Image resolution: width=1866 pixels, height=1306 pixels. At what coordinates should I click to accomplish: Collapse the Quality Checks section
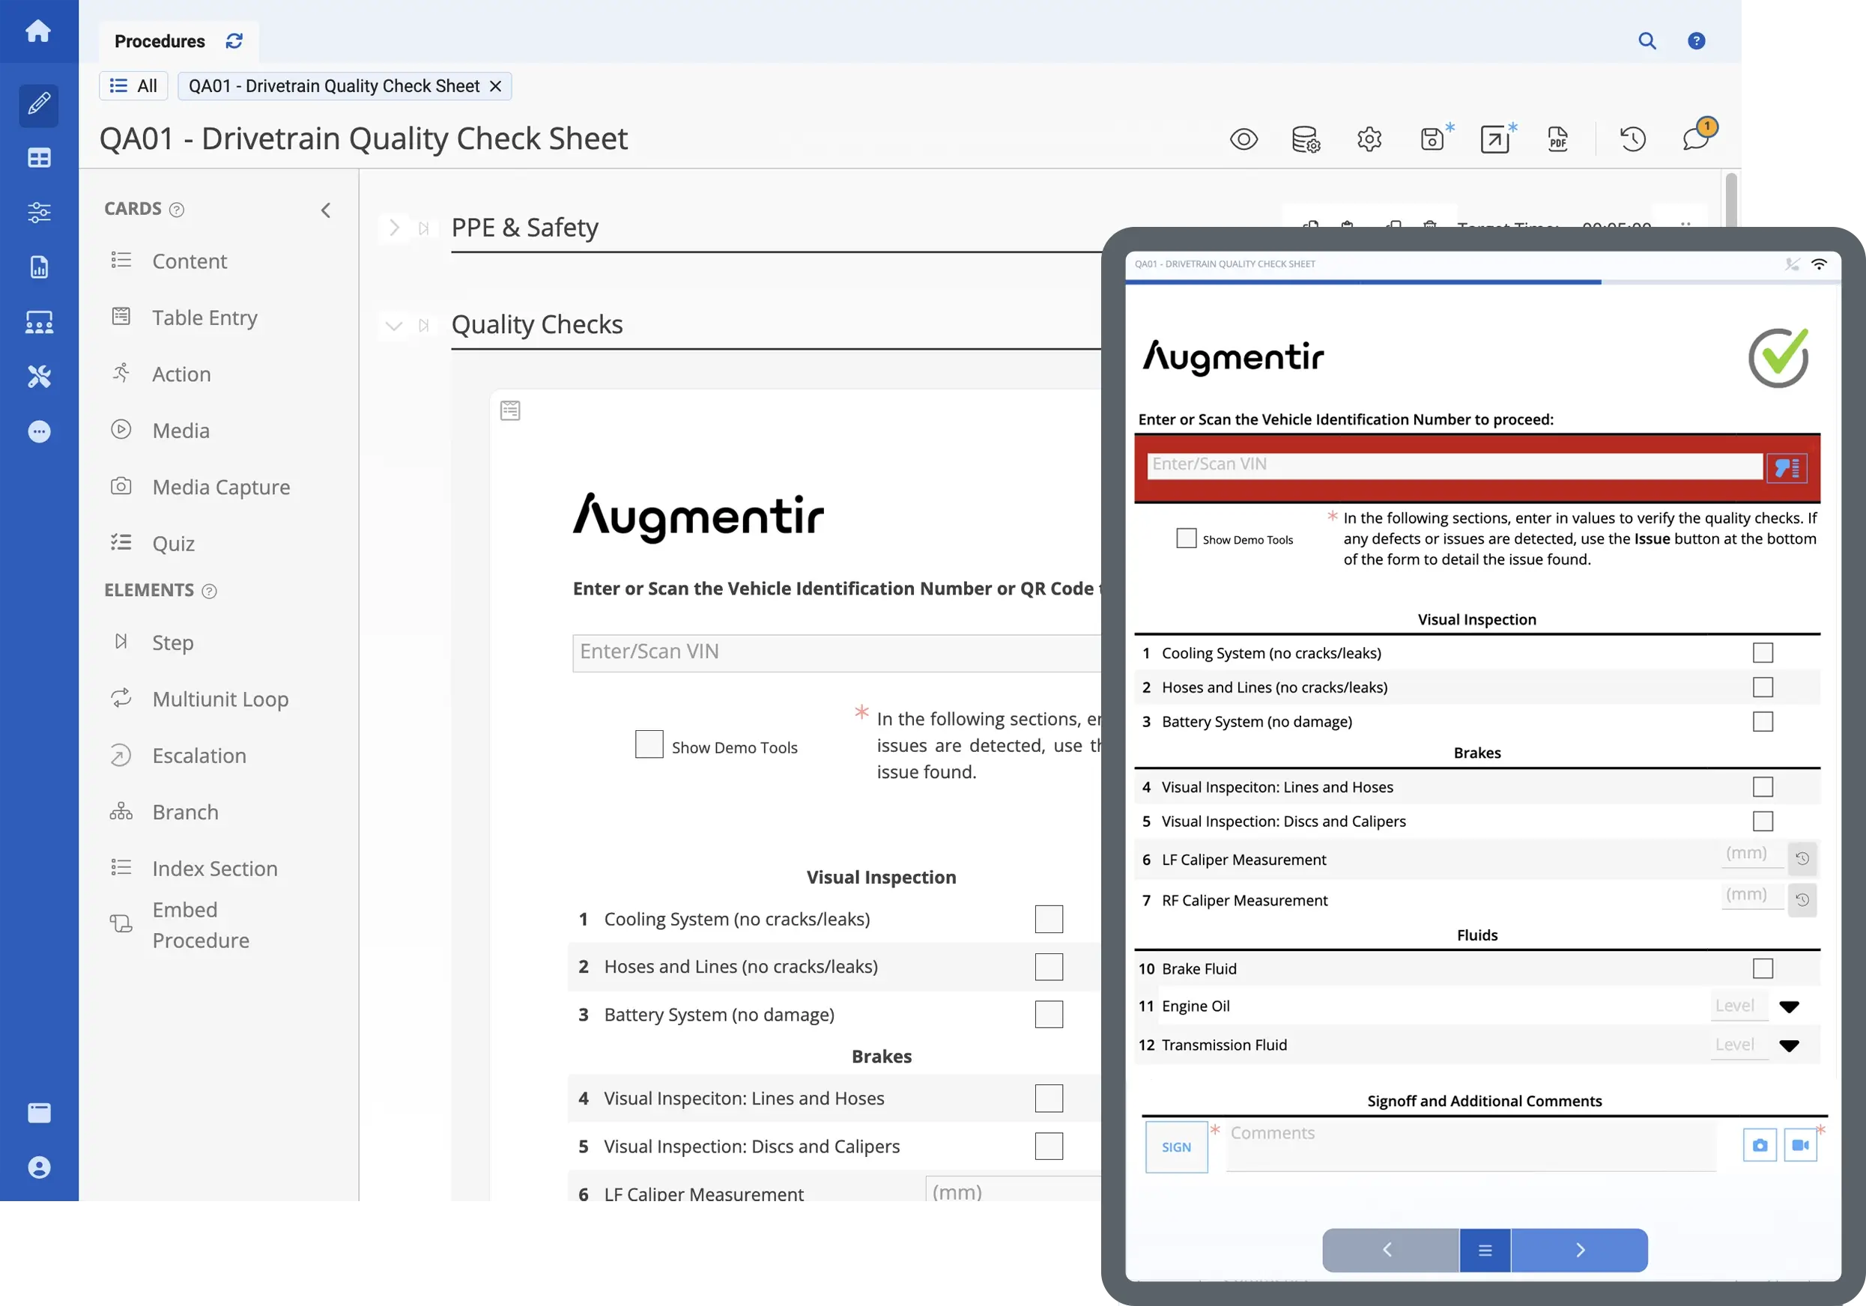coord(393,326)
